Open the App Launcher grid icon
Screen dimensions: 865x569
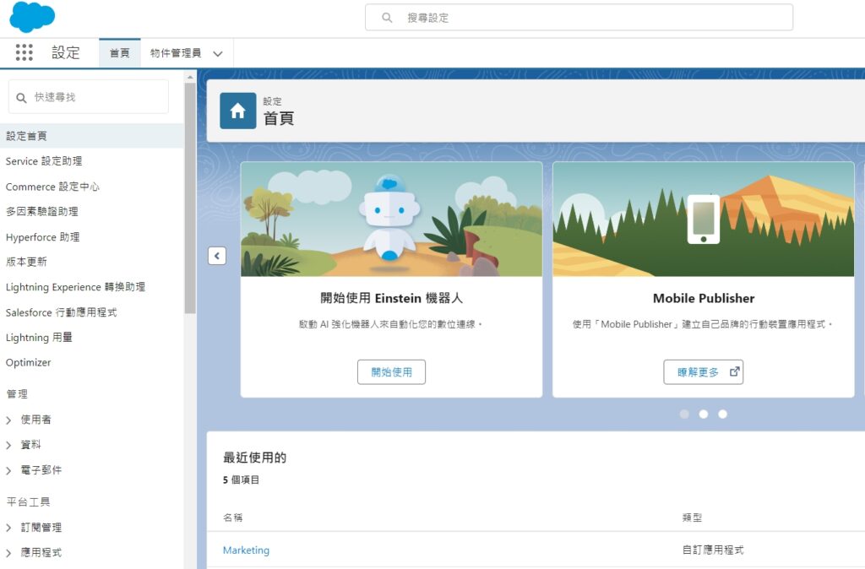[24, 53]
